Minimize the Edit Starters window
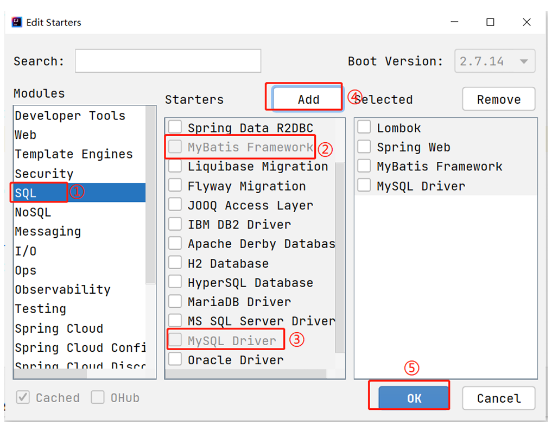The height and width of the screenshot is (431, 558). pyautogui.click(x=454, y=22)
